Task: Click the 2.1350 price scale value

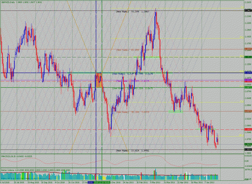Action: pyautogui.click(x=248, y=64)
